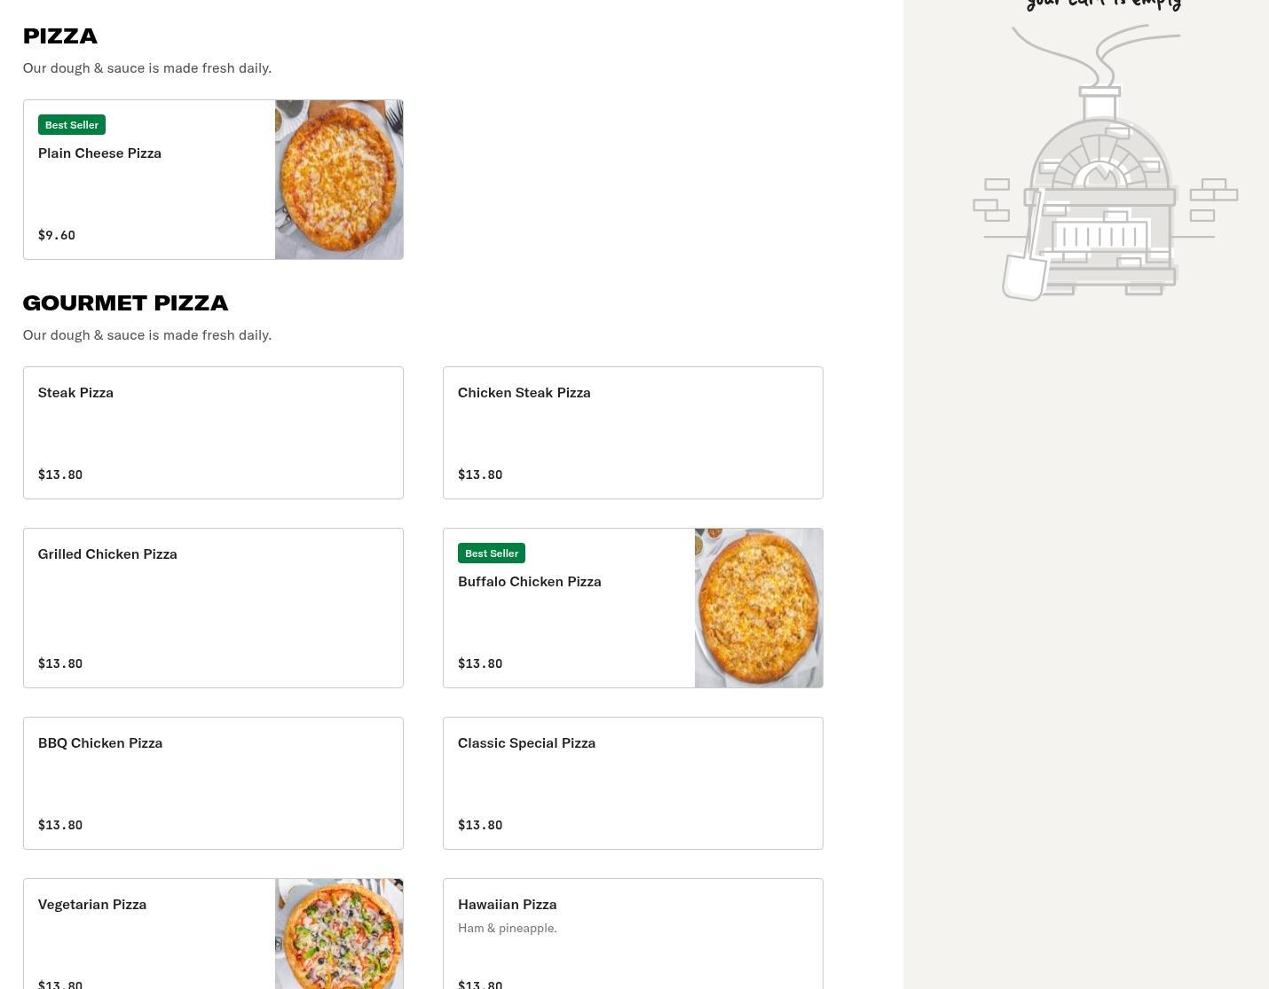This screenshot has width=1269, height=989.
Task: Select the Steak Pizza card
Action: point(213,433)
